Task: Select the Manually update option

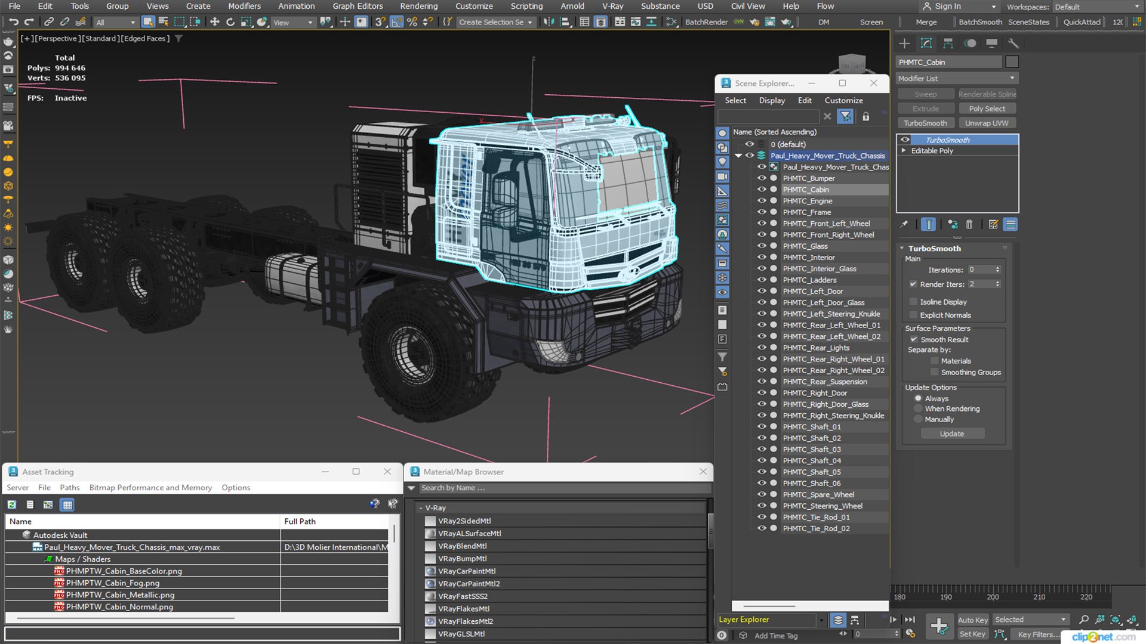Action: pyautogui.click(x=918, y=419)
